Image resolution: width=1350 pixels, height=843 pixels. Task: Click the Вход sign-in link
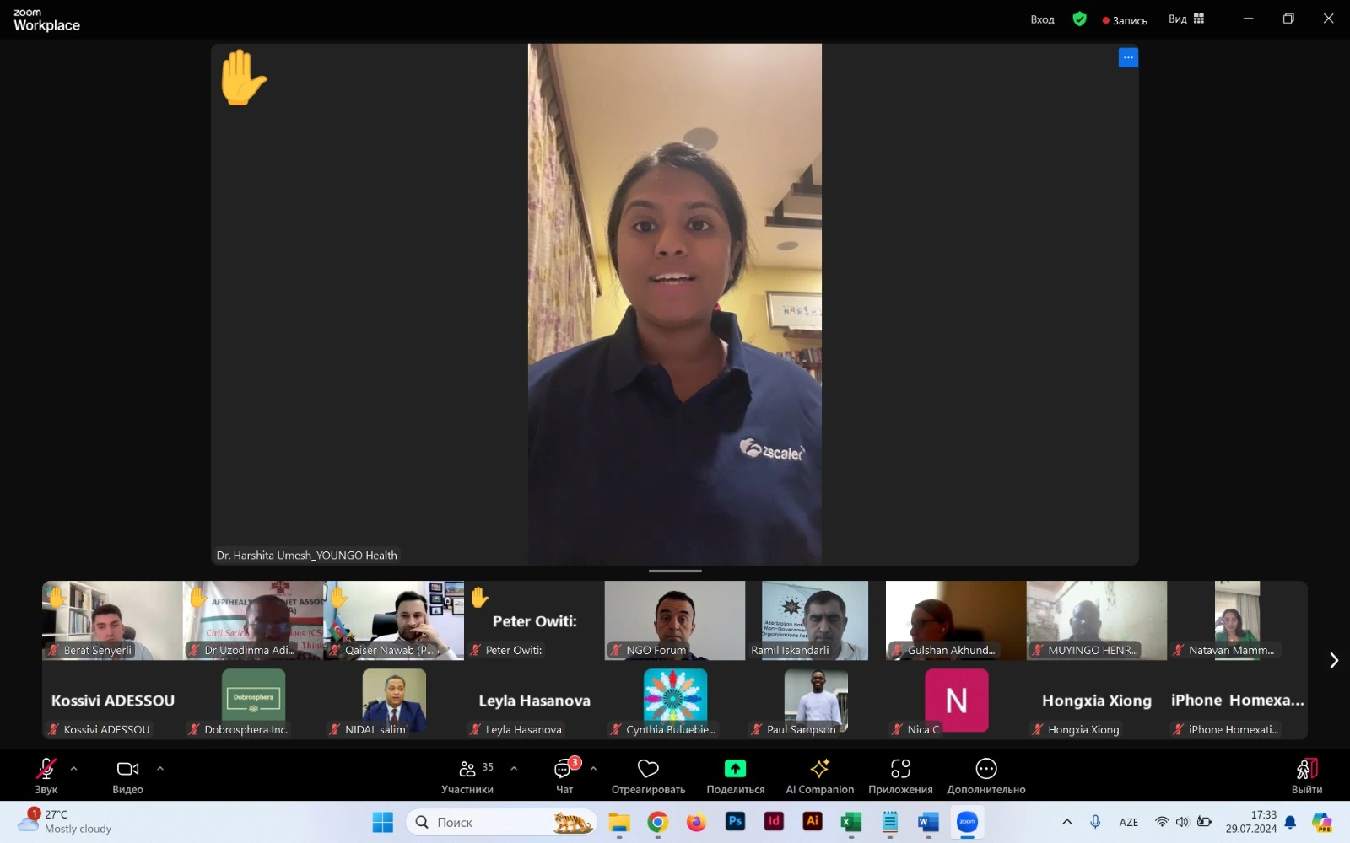pyautogui.click(x=1042, y=19)
